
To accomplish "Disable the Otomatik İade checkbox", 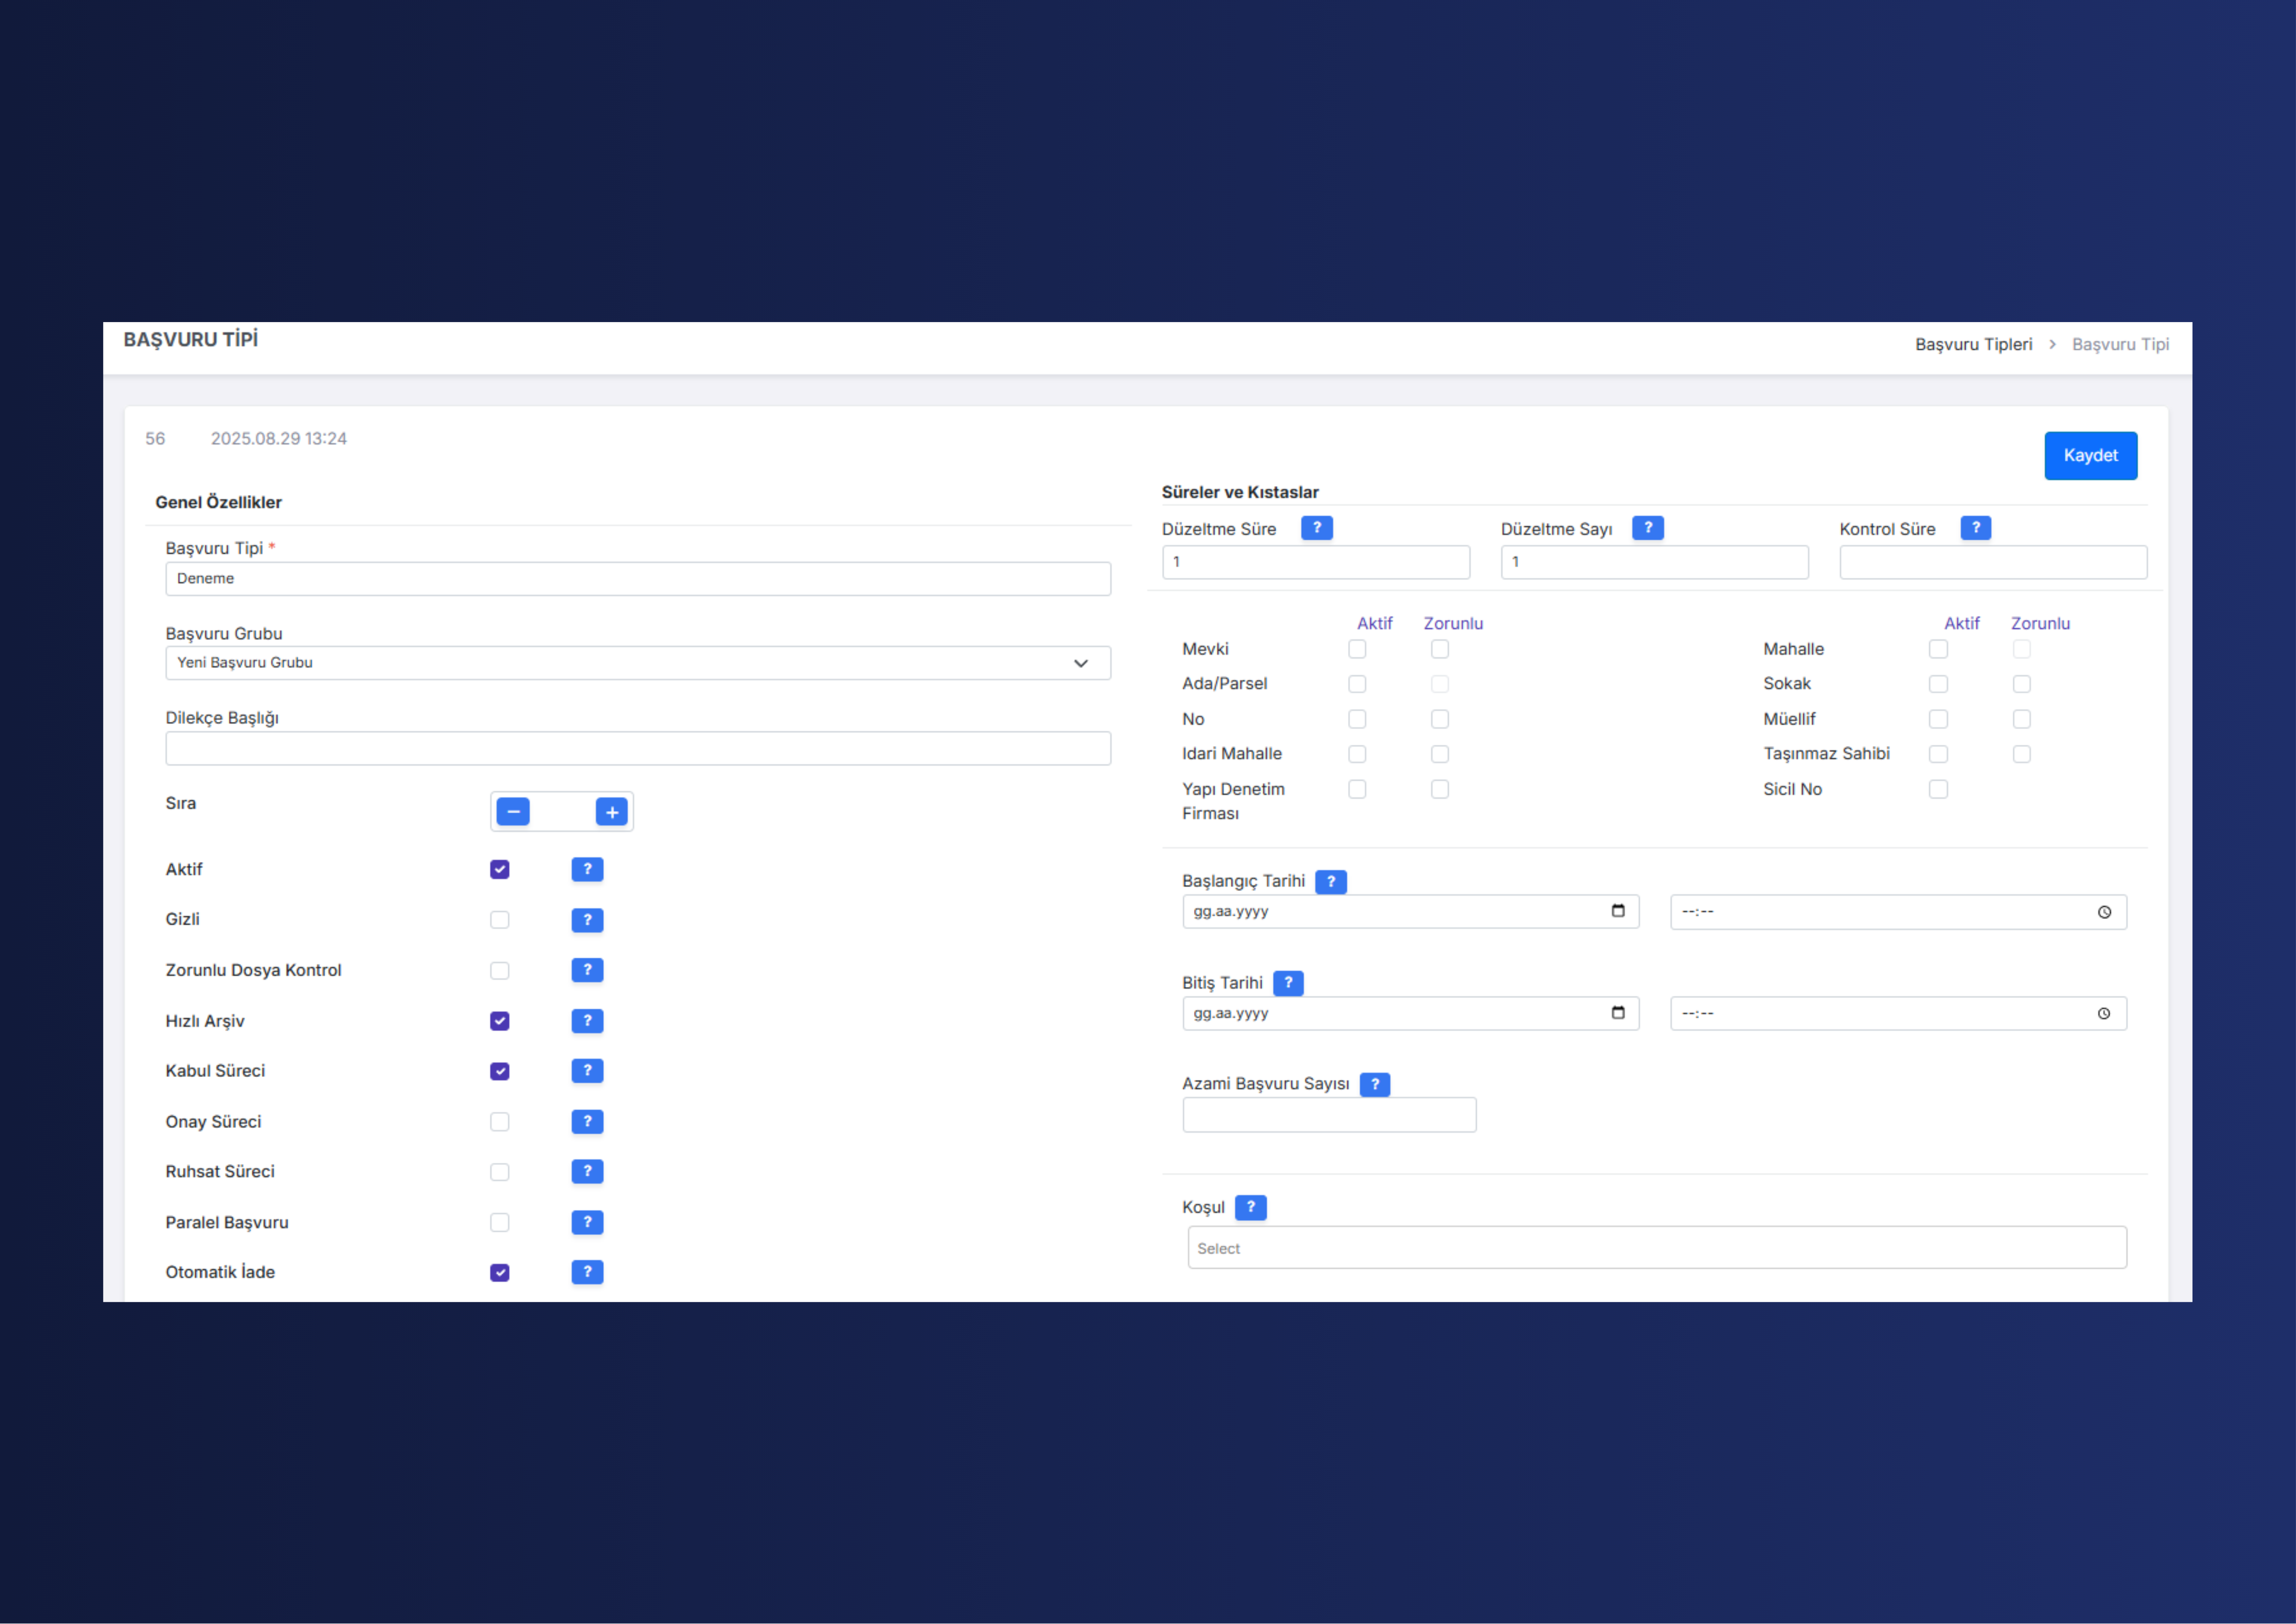I will click(500, 1273).
